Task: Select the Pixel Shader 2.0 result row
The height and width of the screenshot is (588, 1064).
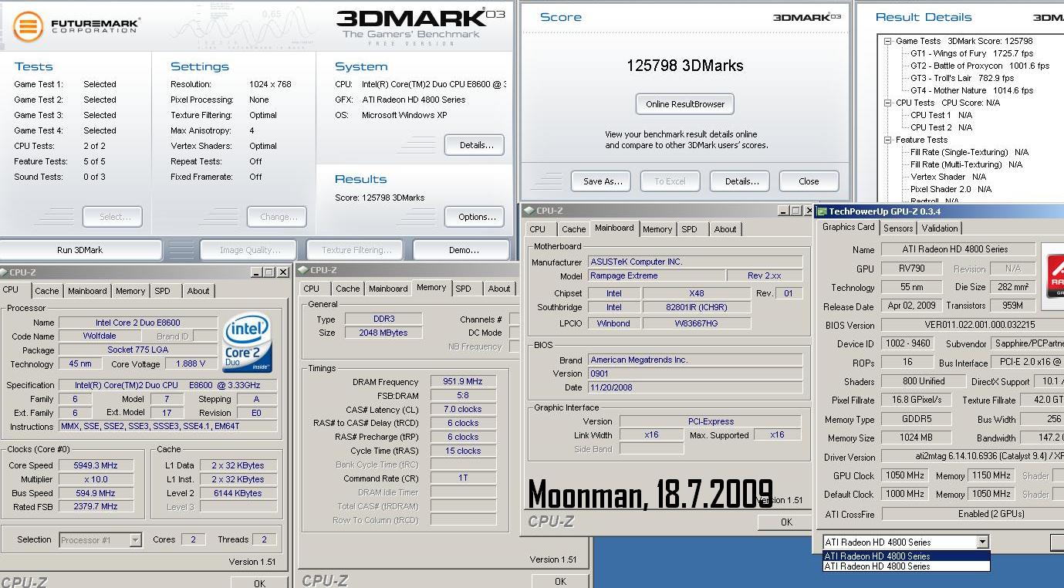Action: pos(951,189)
